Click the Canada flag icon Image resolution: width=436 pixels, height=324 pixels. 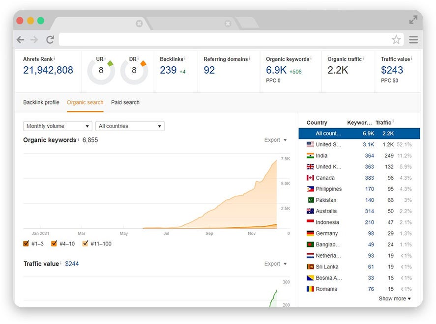310,178
